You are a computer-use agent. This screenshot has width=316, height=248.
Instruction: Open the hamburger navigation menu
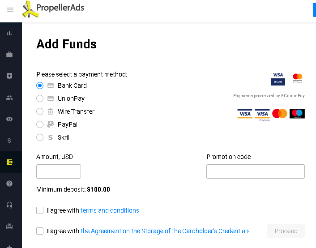click(10, 10)
